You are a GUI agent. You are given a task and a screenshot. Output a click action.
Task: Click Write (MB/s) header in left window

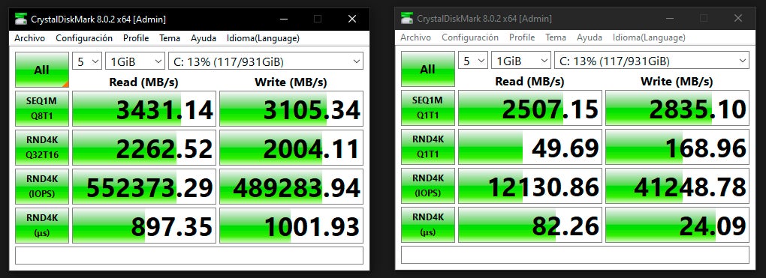pyautogui.click(x=291, y=82)
